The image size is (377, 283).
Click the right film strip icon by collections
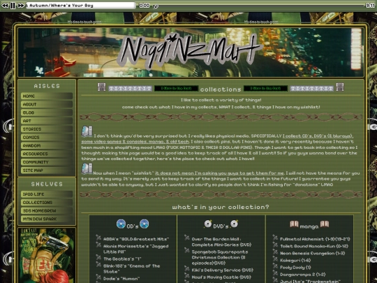(340, 87)
